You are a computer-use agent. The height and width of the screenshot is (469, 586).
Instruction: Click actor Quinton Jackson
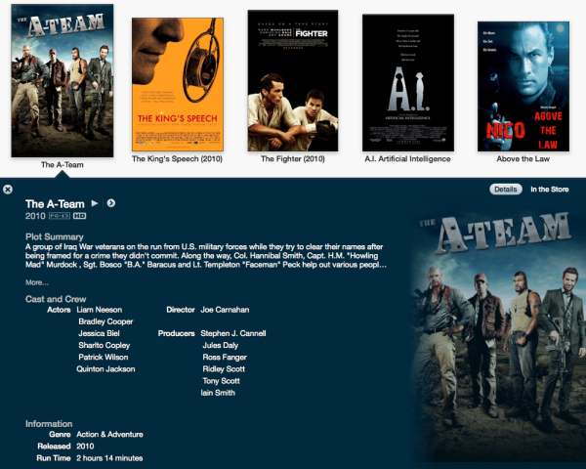[105, 369]
